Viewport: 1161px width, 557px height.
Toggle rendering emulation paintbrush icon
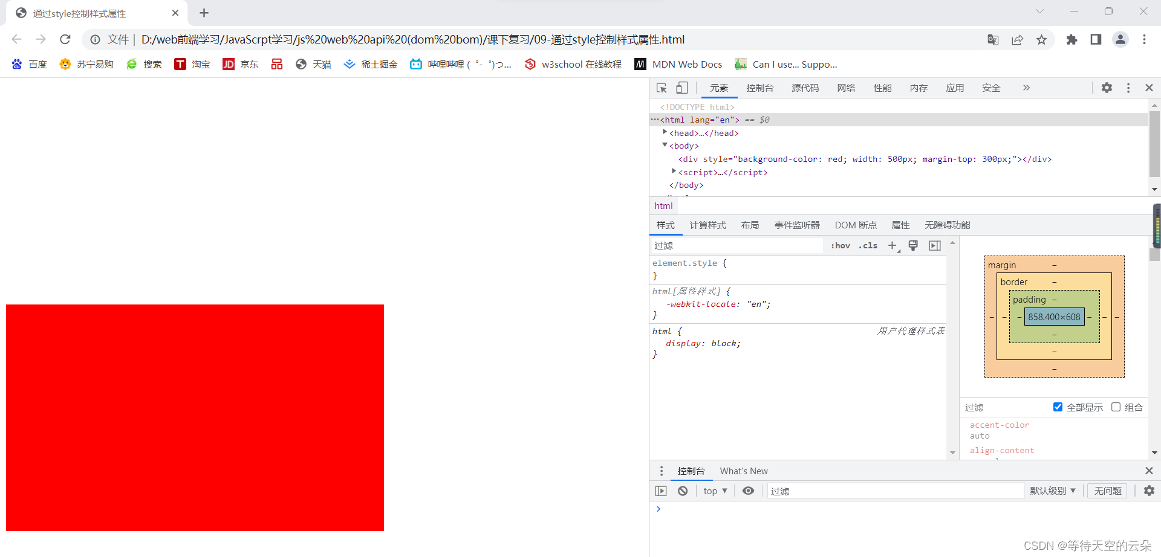click(913, 245)
